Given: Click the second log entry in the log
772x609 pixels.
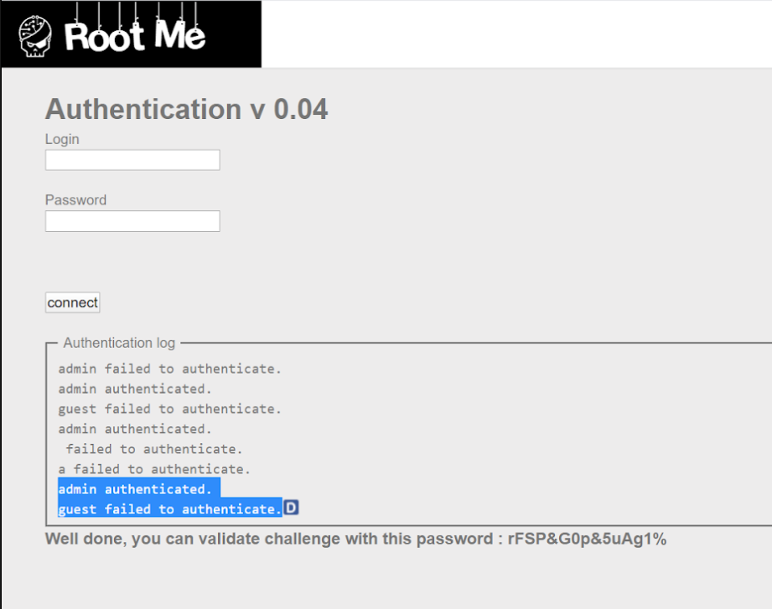Looking at the screenshot, I should click(x=135, y=389).
